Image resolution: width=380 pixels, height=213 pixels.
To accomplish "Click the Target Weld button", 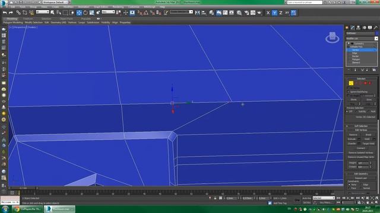I will pyautogui.click(x=369, y=143).
